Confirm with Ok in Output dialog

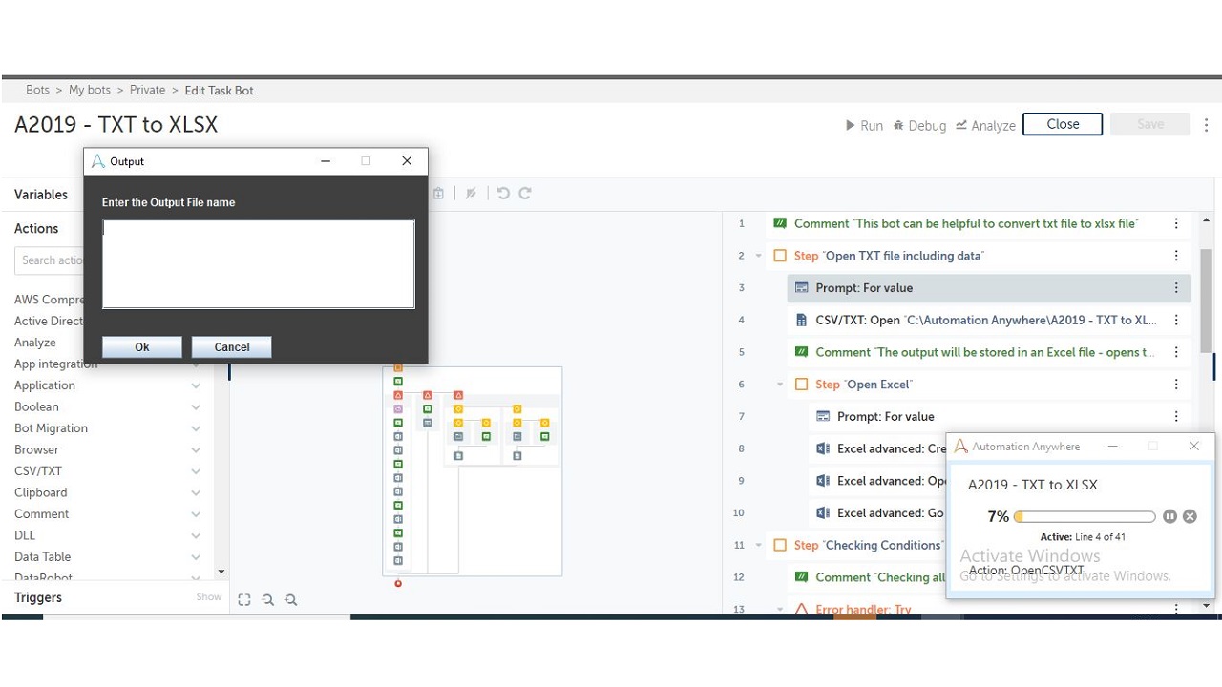pyautogui.click(x=142, y=347)
